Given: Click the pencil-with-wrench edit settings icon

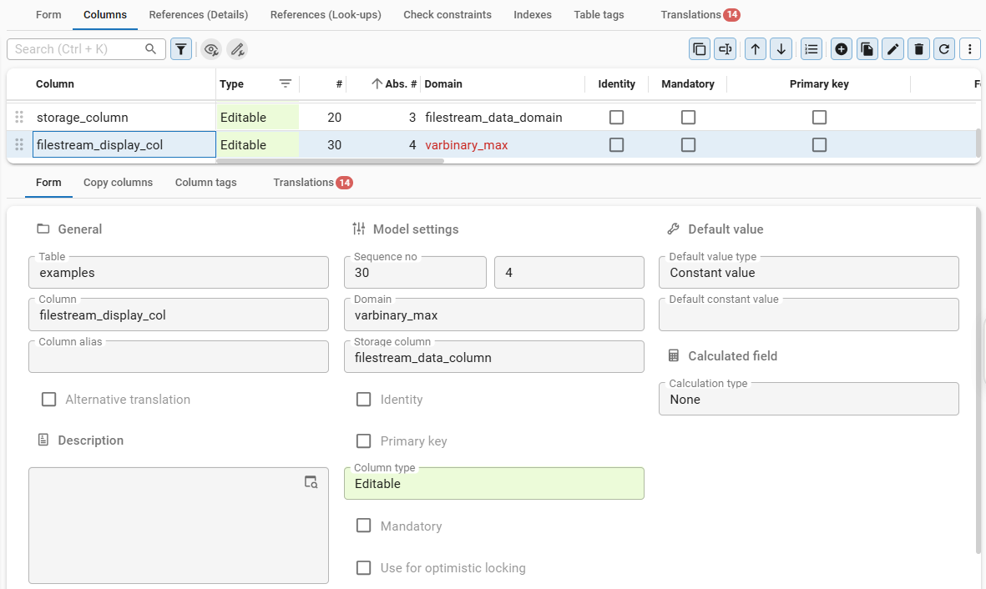Looking at the screenshot, I should click(237, 49).
